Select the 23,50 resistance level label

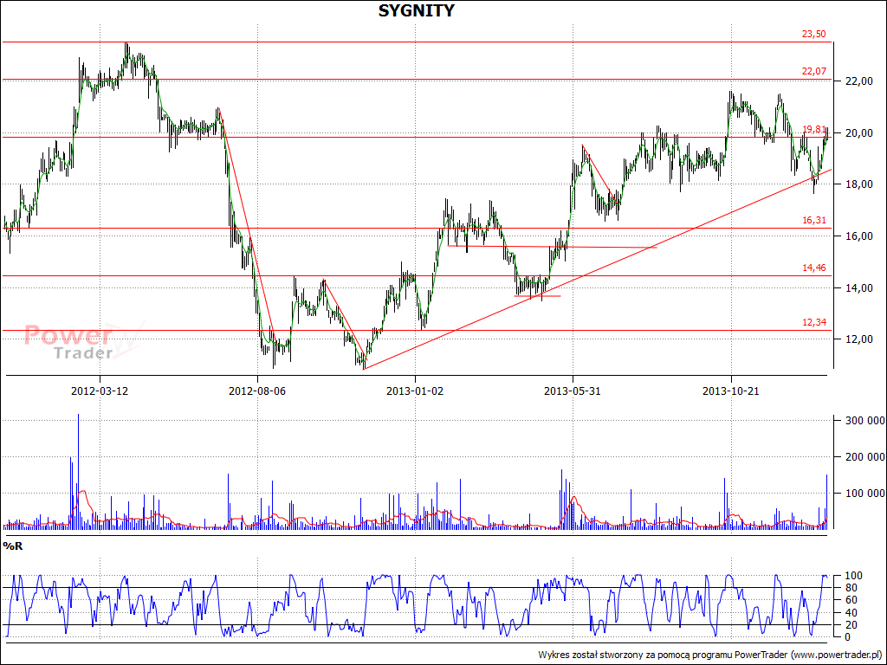[814, 34]
